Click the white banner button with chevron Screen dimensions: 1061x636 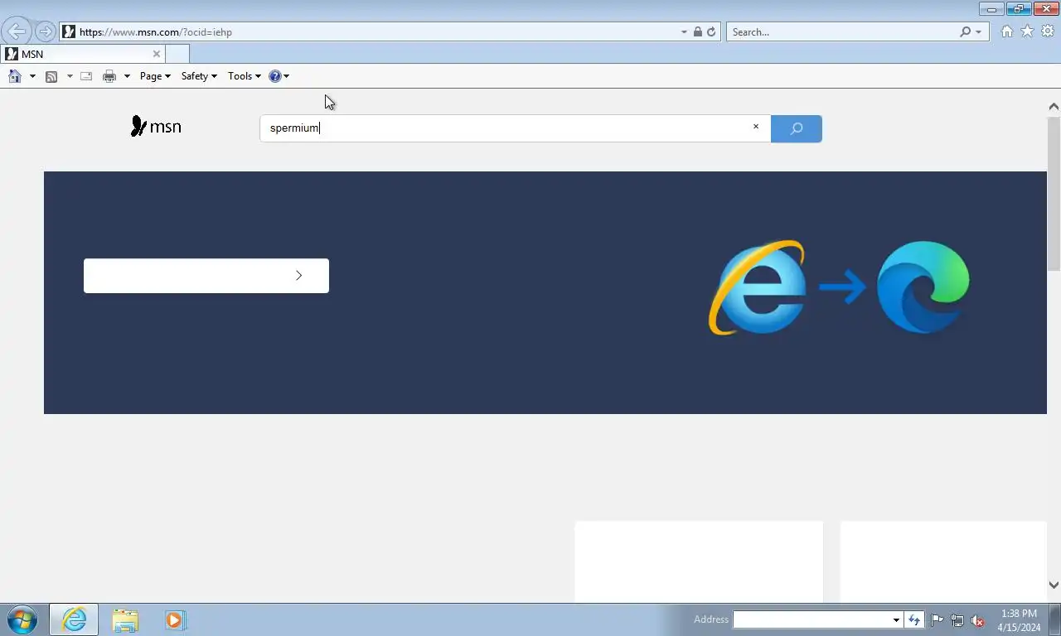click(x=206, y=276)
